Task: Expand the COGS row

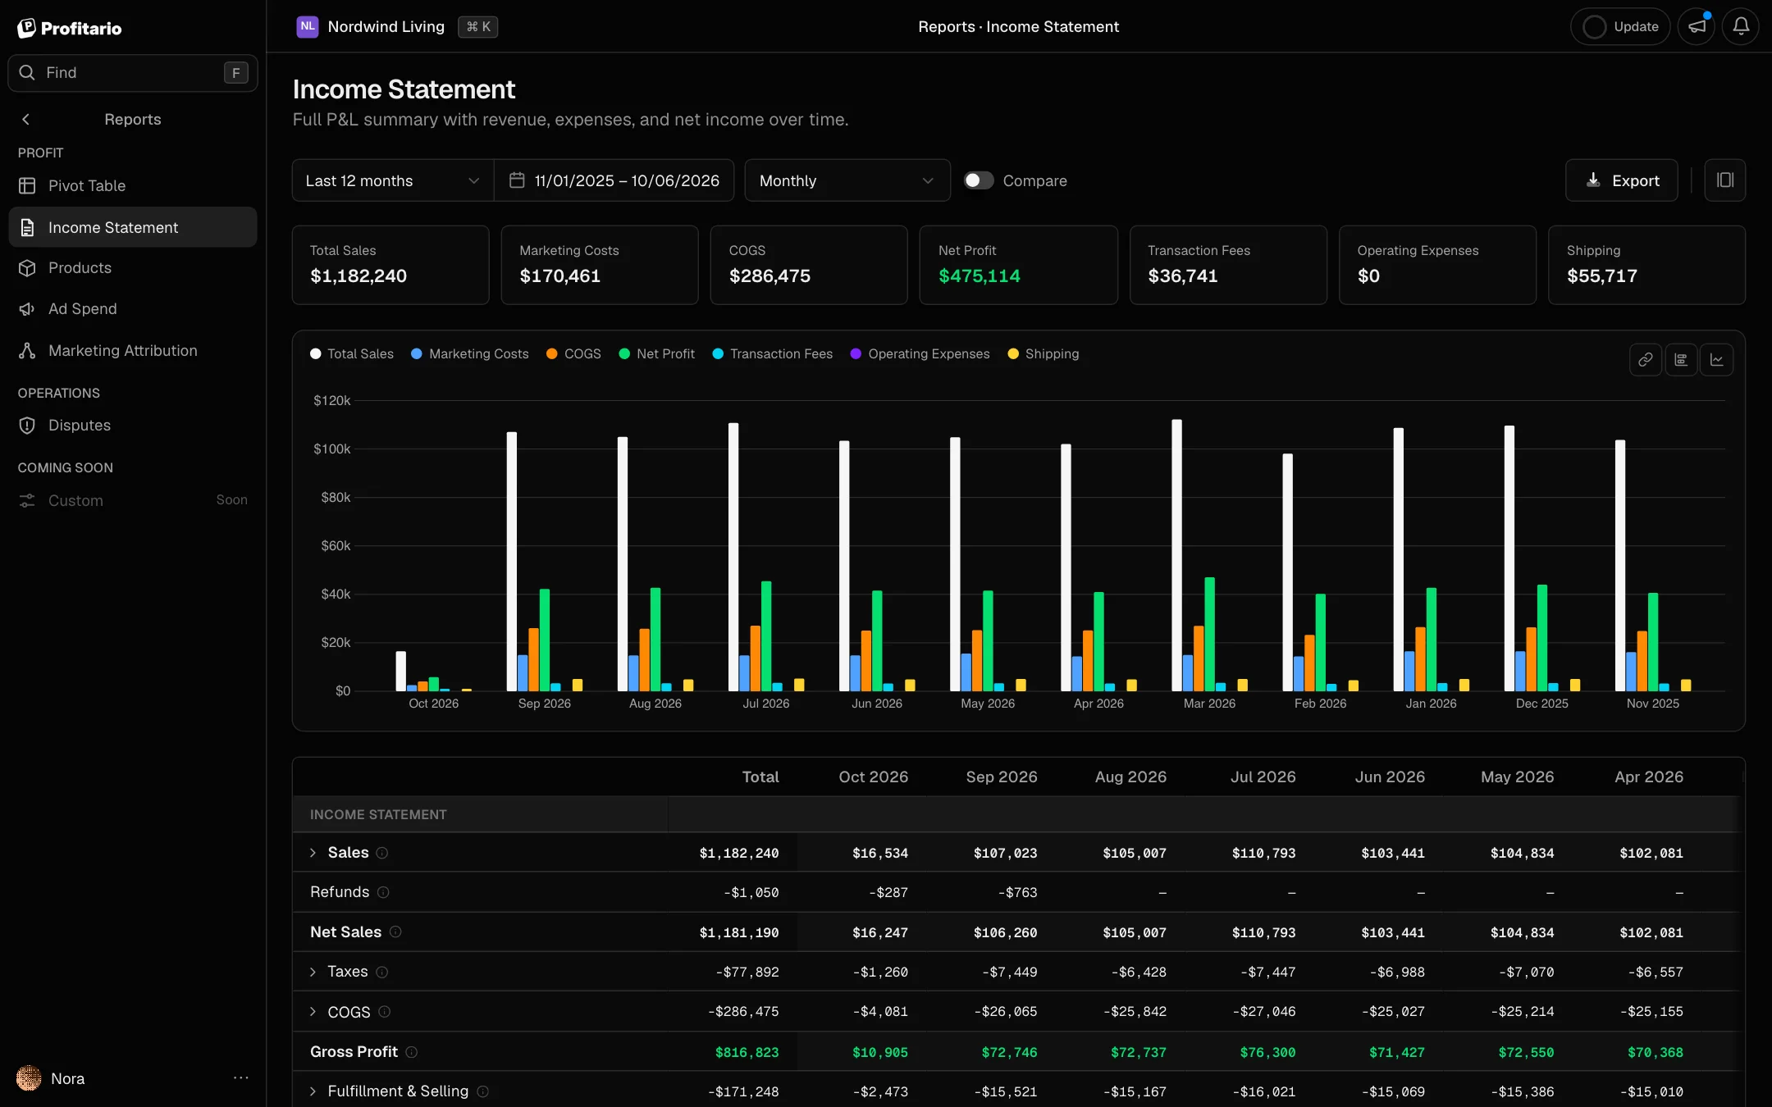Action: (313, 1012)
